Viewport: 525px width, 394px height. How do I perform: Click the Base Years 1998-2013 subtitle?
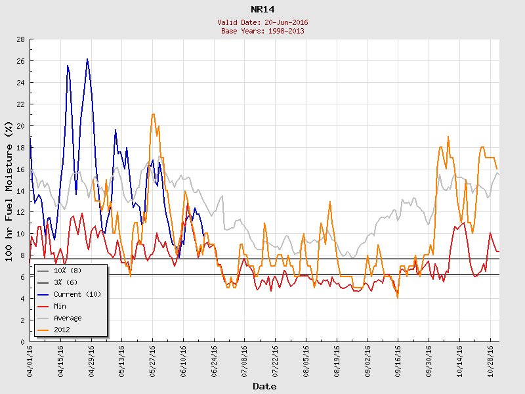point(264,31)
